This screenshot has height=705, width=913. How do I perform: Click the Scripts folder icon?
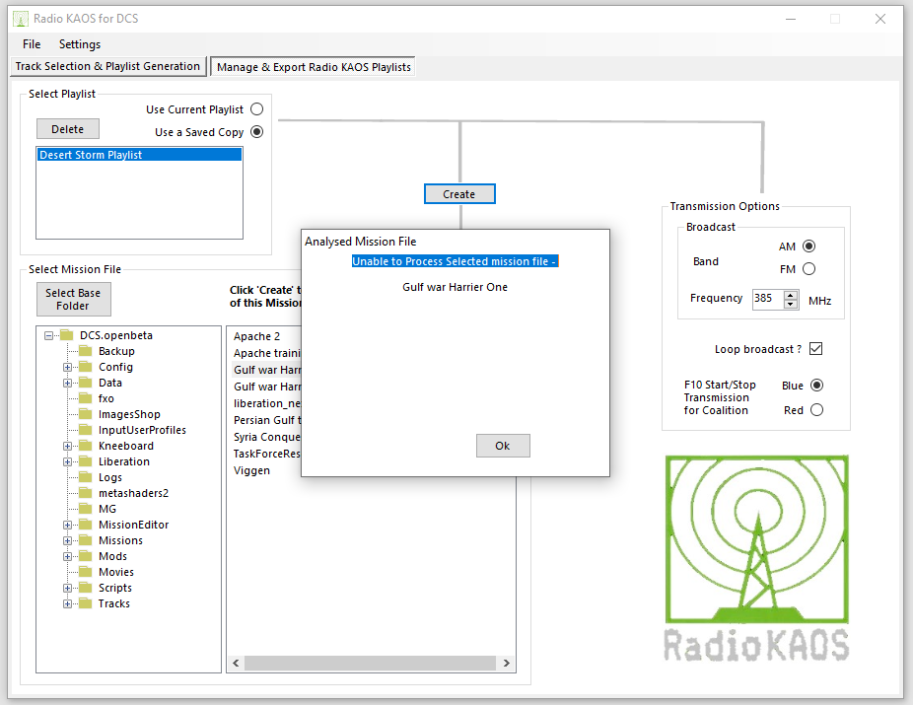pyautogui.click(x=86, y=588)
